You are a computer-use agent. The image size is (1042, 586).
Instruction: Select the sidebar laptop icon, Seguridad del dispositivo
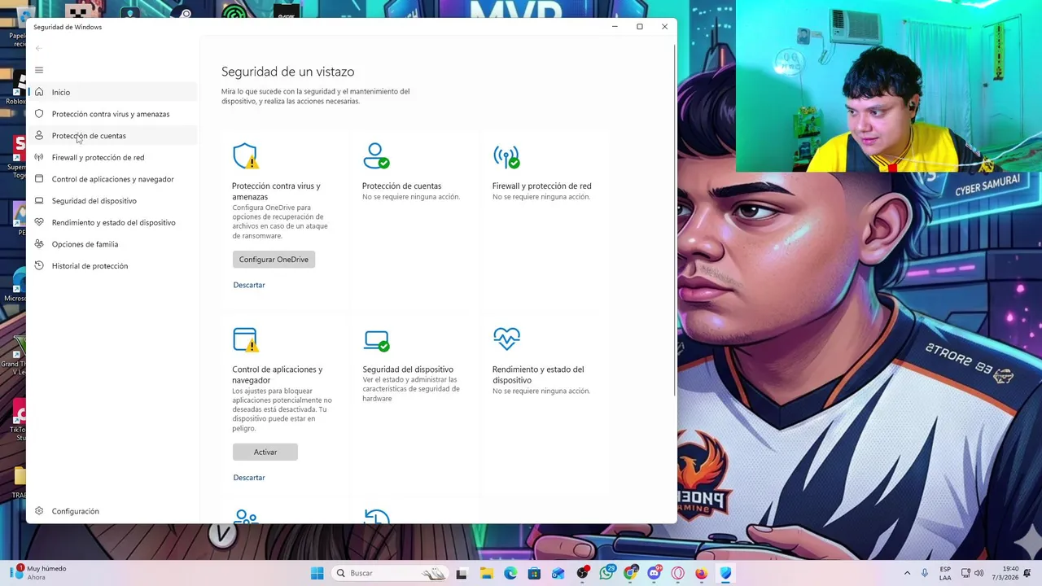[38, 200]
